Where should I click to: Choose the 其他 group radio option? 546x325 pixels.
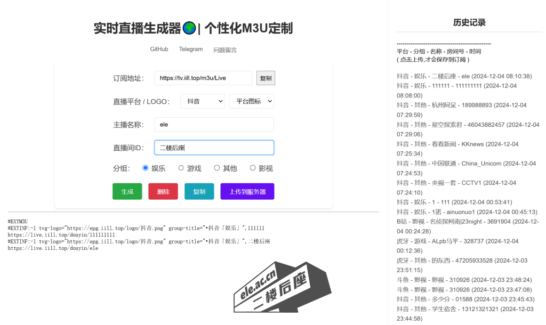[x=217, y=168]
